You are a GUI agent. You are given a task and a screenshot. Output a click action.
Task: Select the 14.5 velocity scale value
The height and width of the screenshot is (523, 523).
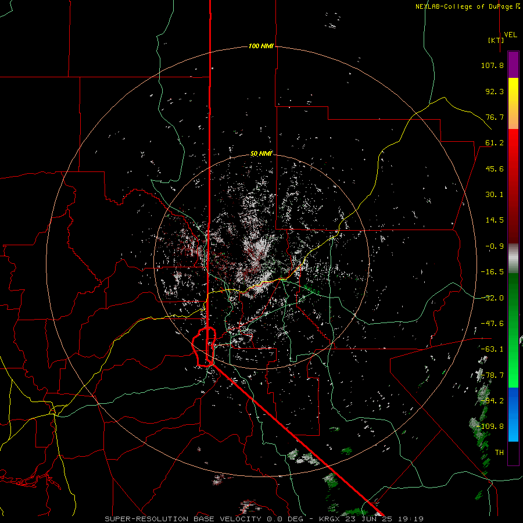tap(495, 220)
